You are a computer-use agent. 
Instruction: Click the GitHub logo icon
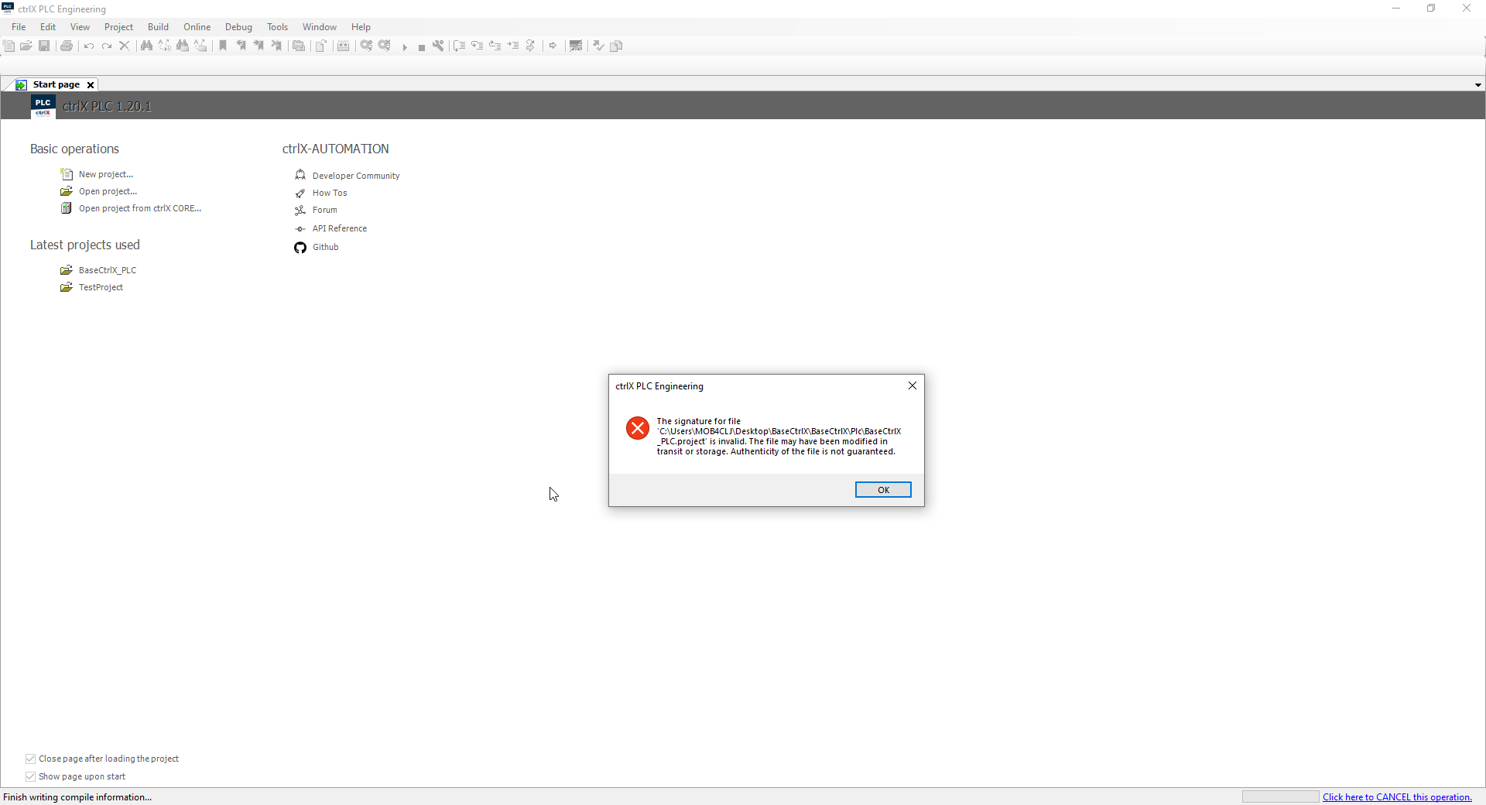point(300,248)
